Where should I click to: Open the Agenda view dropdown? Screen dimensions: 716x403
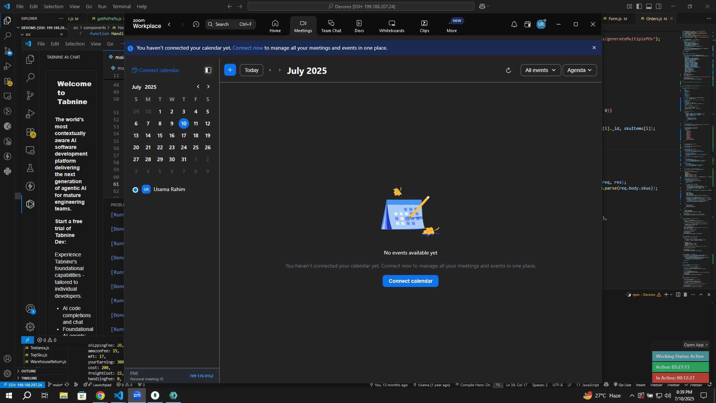coord(580,70)
